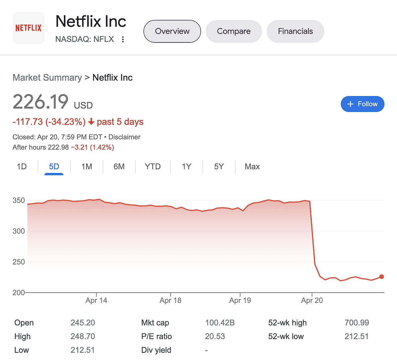Select the 1D time range
The height and width of the screenshot is (363, 397).
(x=22, y=167)
